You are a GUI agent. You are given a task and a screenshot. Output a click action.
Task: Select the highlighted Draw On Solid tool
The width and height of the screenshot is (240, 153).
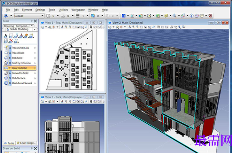coord(20,68)
